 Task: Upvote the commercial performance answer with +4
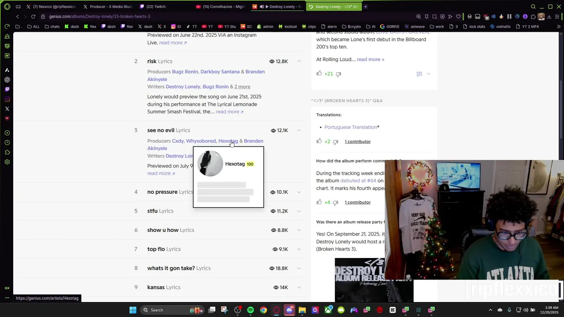319,202
